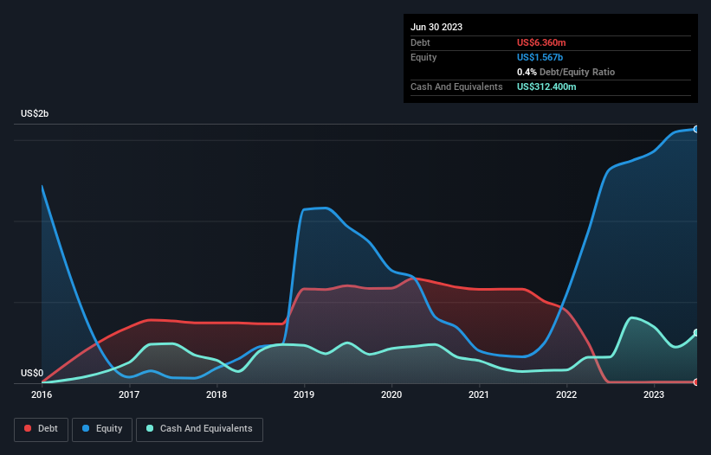Click the US$0 y-axis label
711x455 pixels.
pos(32,373)
